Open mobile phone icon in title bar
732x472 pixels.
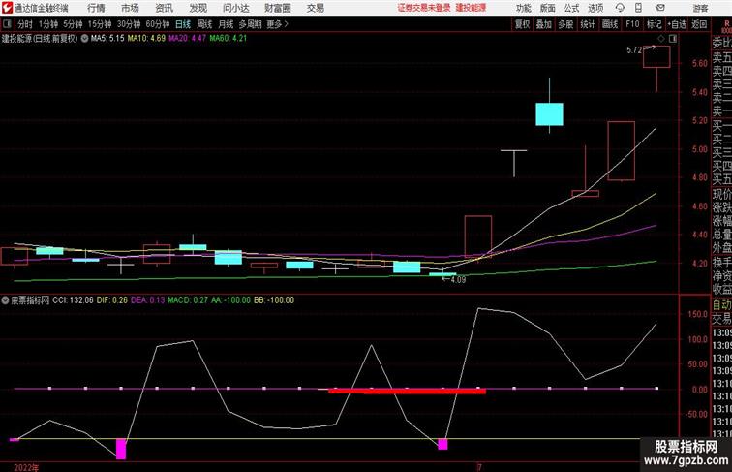[x=639, y=8]
